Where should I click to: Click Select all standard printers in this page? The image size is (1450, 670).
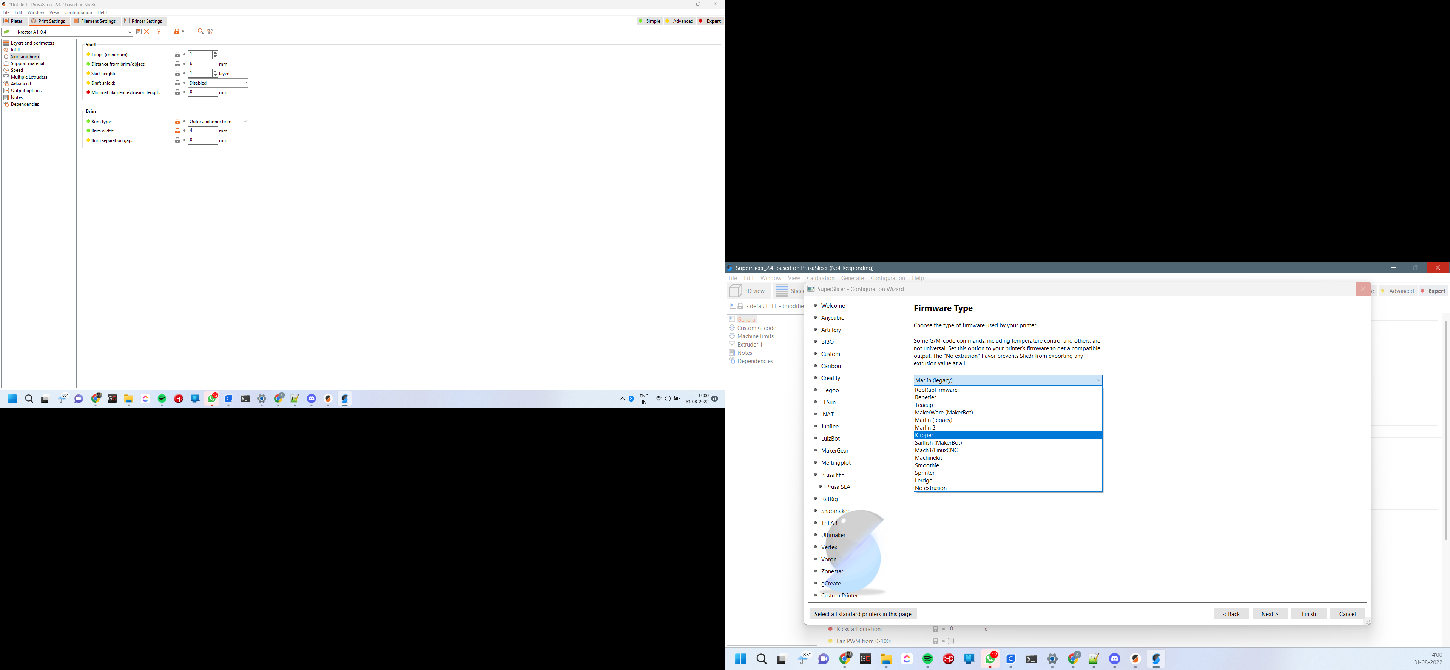click(863, 614)
